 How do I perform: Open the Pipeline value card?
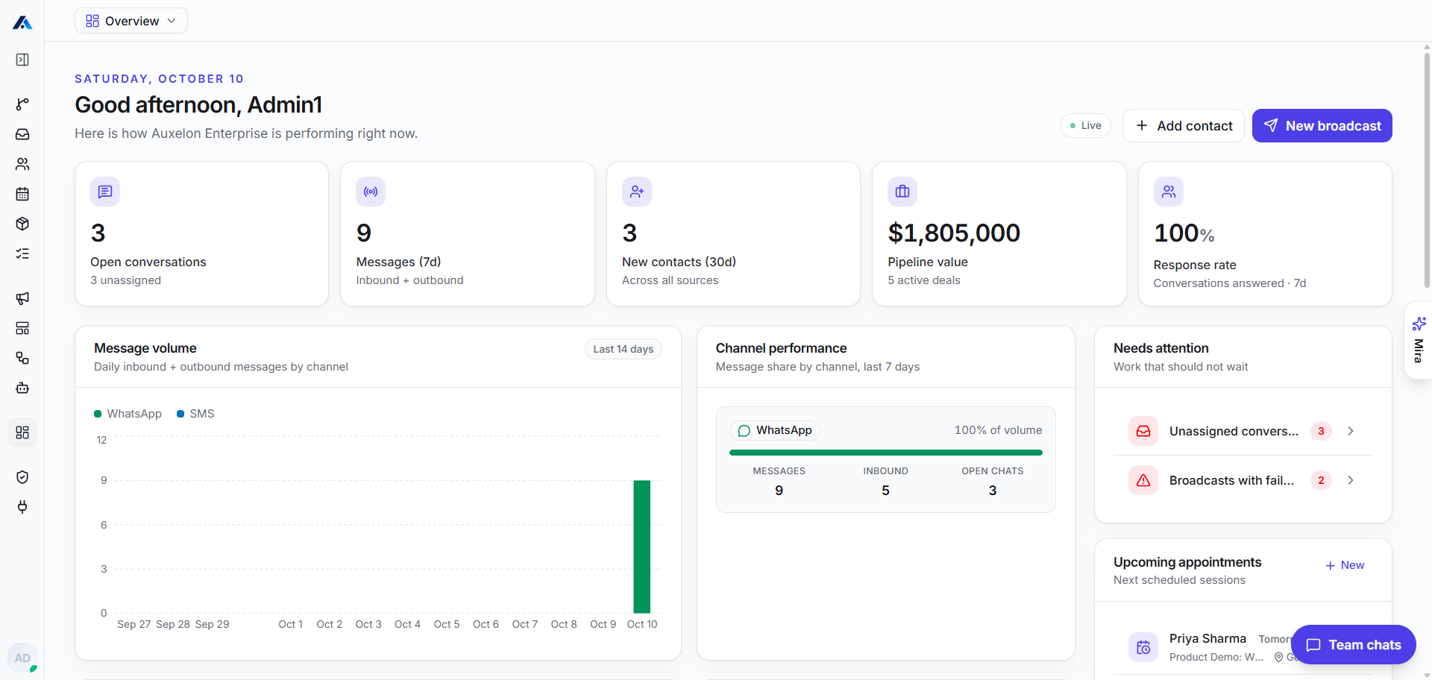tap(999, 234)
